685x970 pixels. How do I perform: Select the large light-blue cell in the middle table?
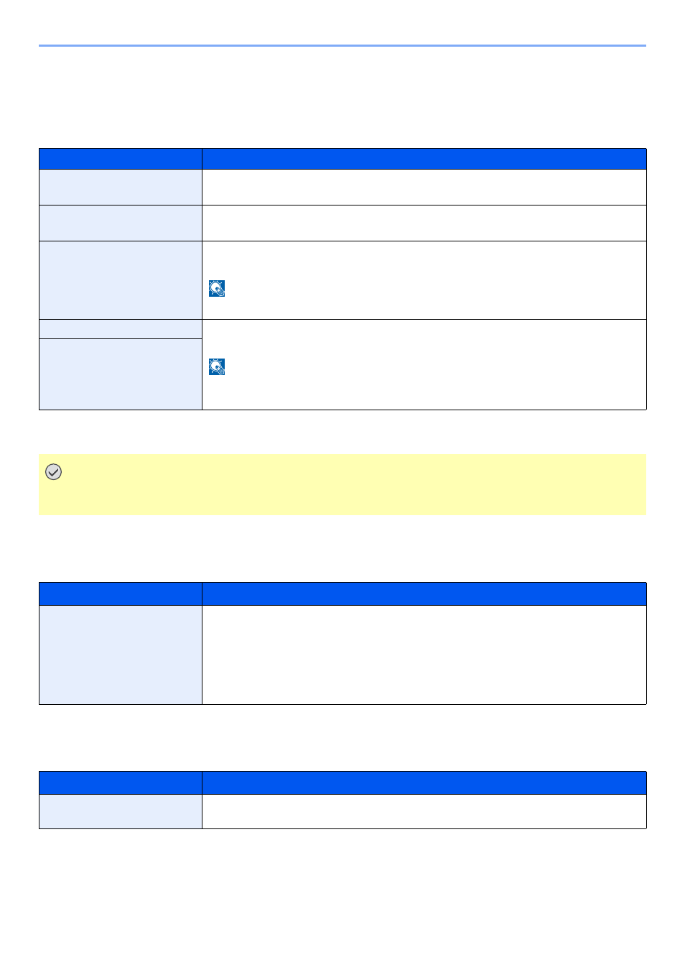point(121,655)
